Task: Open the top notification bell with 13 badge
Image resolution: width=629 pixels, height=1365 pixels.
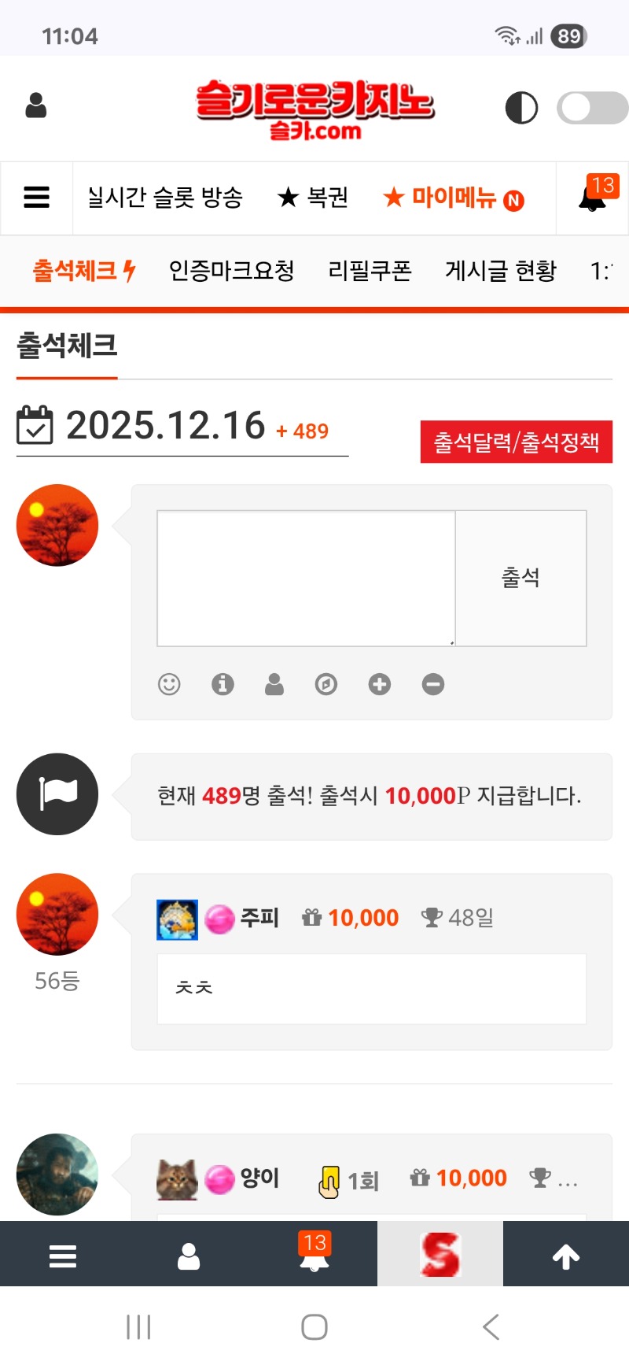Action: (x=594, y=195)
